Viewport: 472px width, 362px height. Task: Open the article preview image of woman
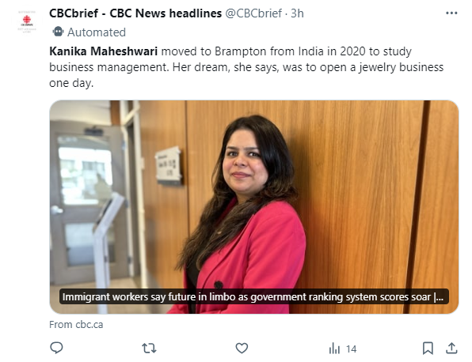click(x=253, y=207)
